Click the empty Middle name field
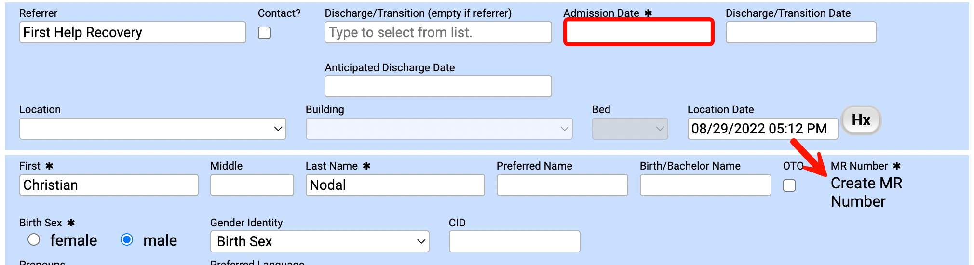This screenshot has height=265, width=974. [252, 185]
